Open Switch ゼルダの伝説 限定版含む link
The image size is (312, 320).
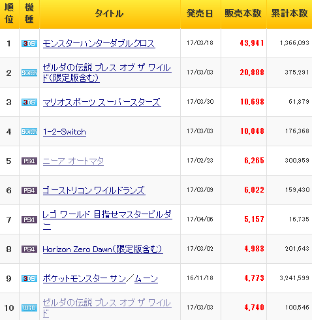[107, 72]
